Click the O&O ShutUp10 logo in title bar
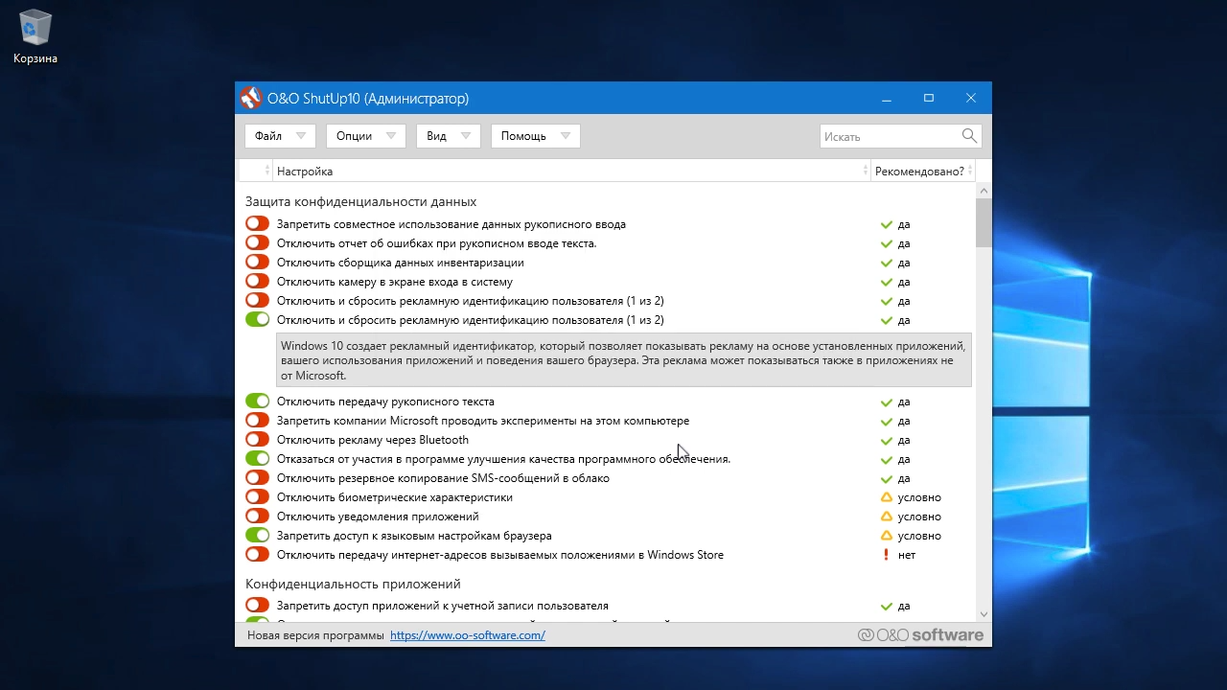Viewport: 1227px width, 690px height. [251, 98]
